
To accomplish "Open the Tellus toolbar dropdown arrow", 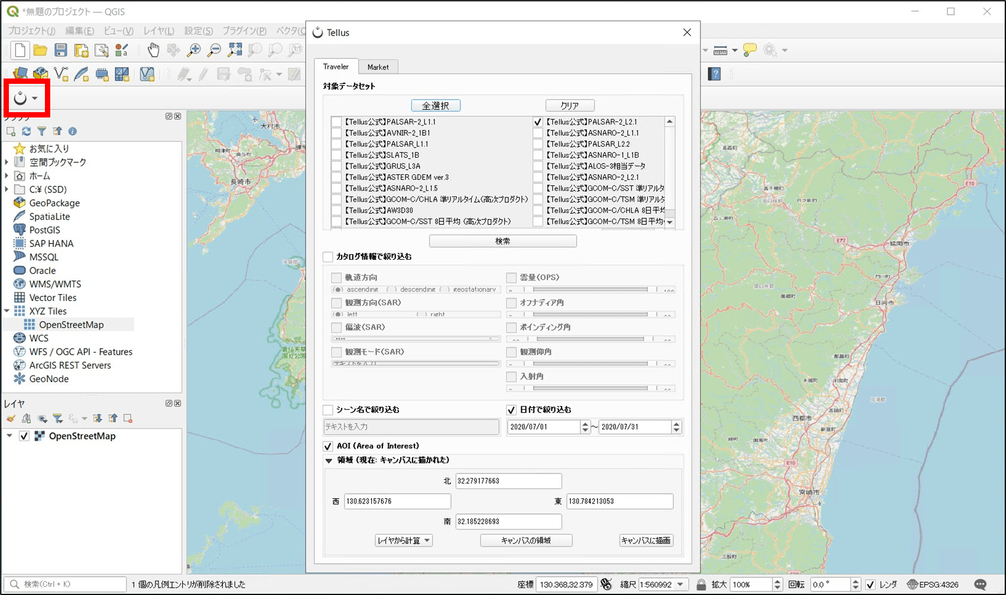I will click(35, 98).
